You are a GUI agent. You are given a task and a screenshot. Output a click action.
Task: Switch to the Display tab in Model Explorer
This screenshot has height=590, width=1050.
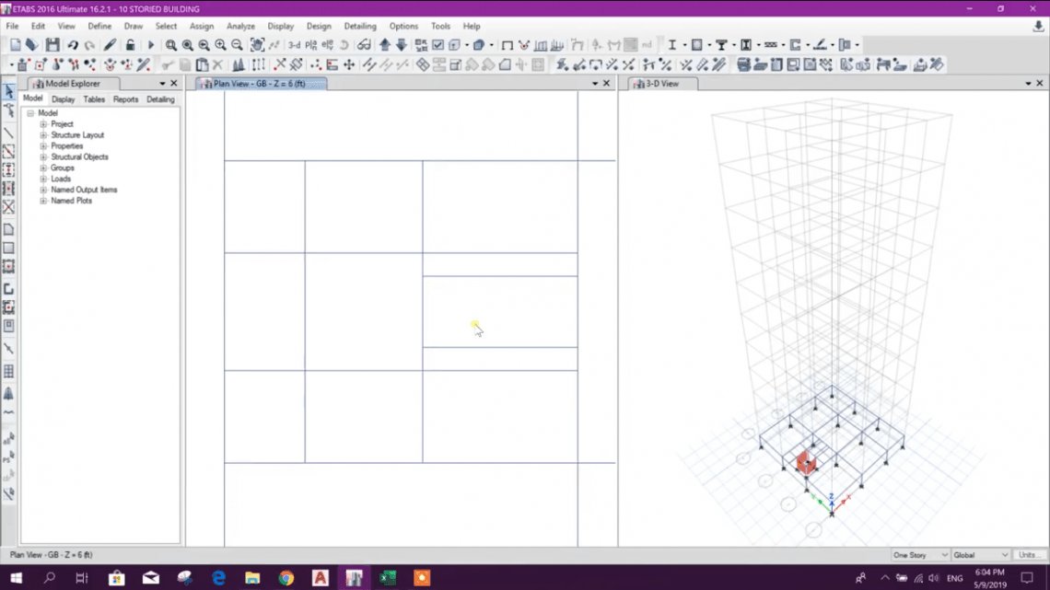[63, 99]
